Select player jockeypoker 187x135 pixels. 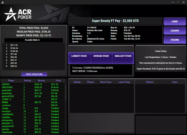pos(33,120)
